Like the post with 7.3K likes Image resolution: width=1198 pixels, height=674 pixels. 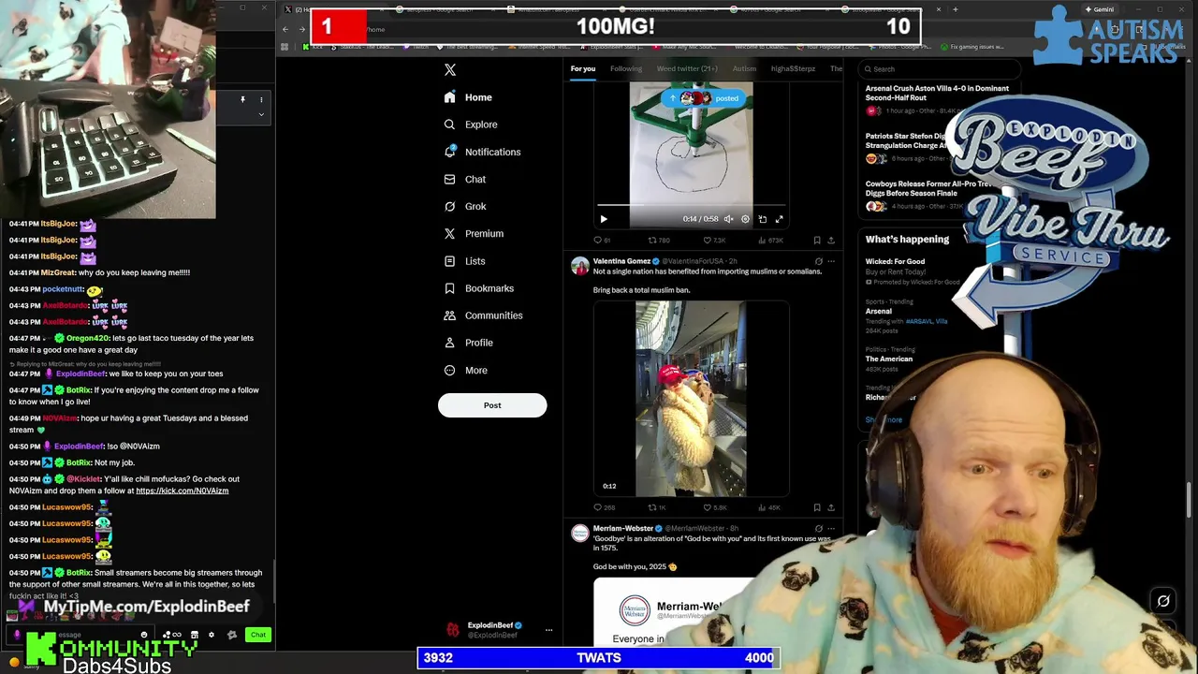[x=714, y=241]
